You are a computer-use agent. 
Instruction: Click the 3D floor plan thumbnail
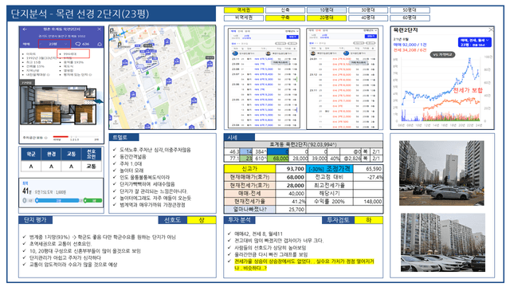click(x=59, y=105)
